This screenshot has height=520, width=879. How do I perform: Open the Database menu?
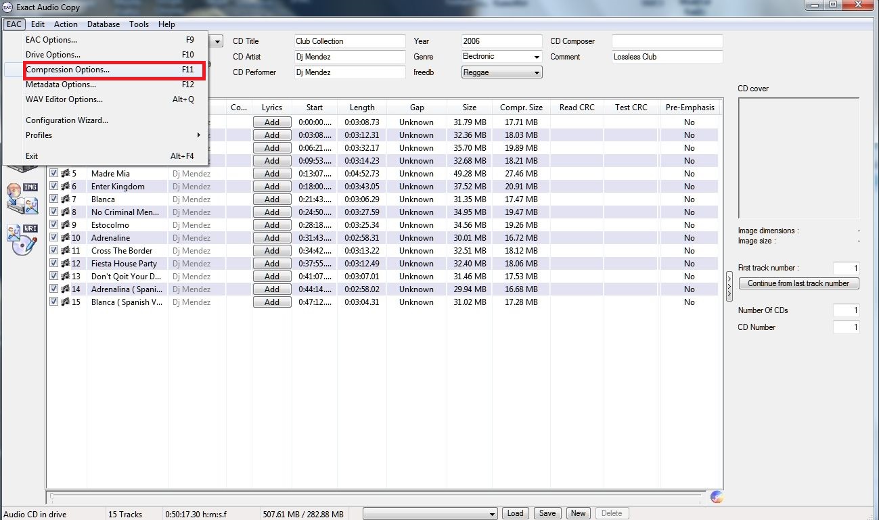(104, 24)
